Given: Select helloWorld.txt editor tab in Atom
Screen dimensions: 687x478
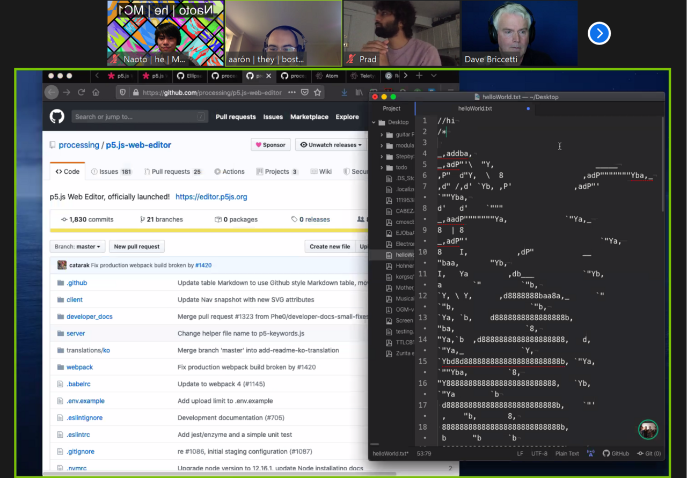Looking at the screenshot, I should click(475, 108).
